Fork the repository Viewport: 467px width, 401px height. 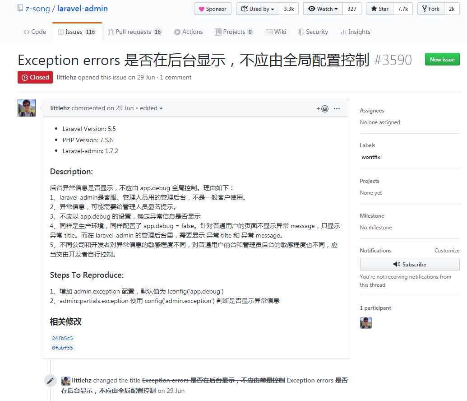pos(431,9)
